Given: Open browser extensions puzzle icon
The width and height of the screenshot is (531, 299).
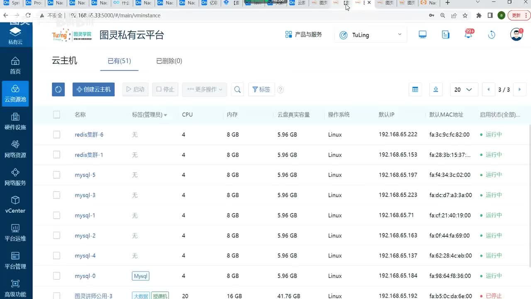Looking at the screenshot, I should [479, 15].
